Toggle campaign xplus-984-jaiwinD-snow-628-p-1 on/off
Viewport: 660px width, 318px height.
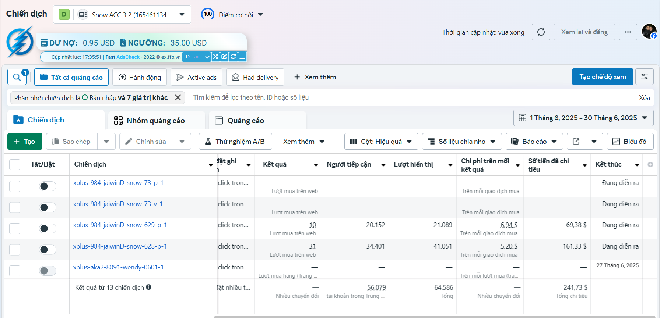48,250
